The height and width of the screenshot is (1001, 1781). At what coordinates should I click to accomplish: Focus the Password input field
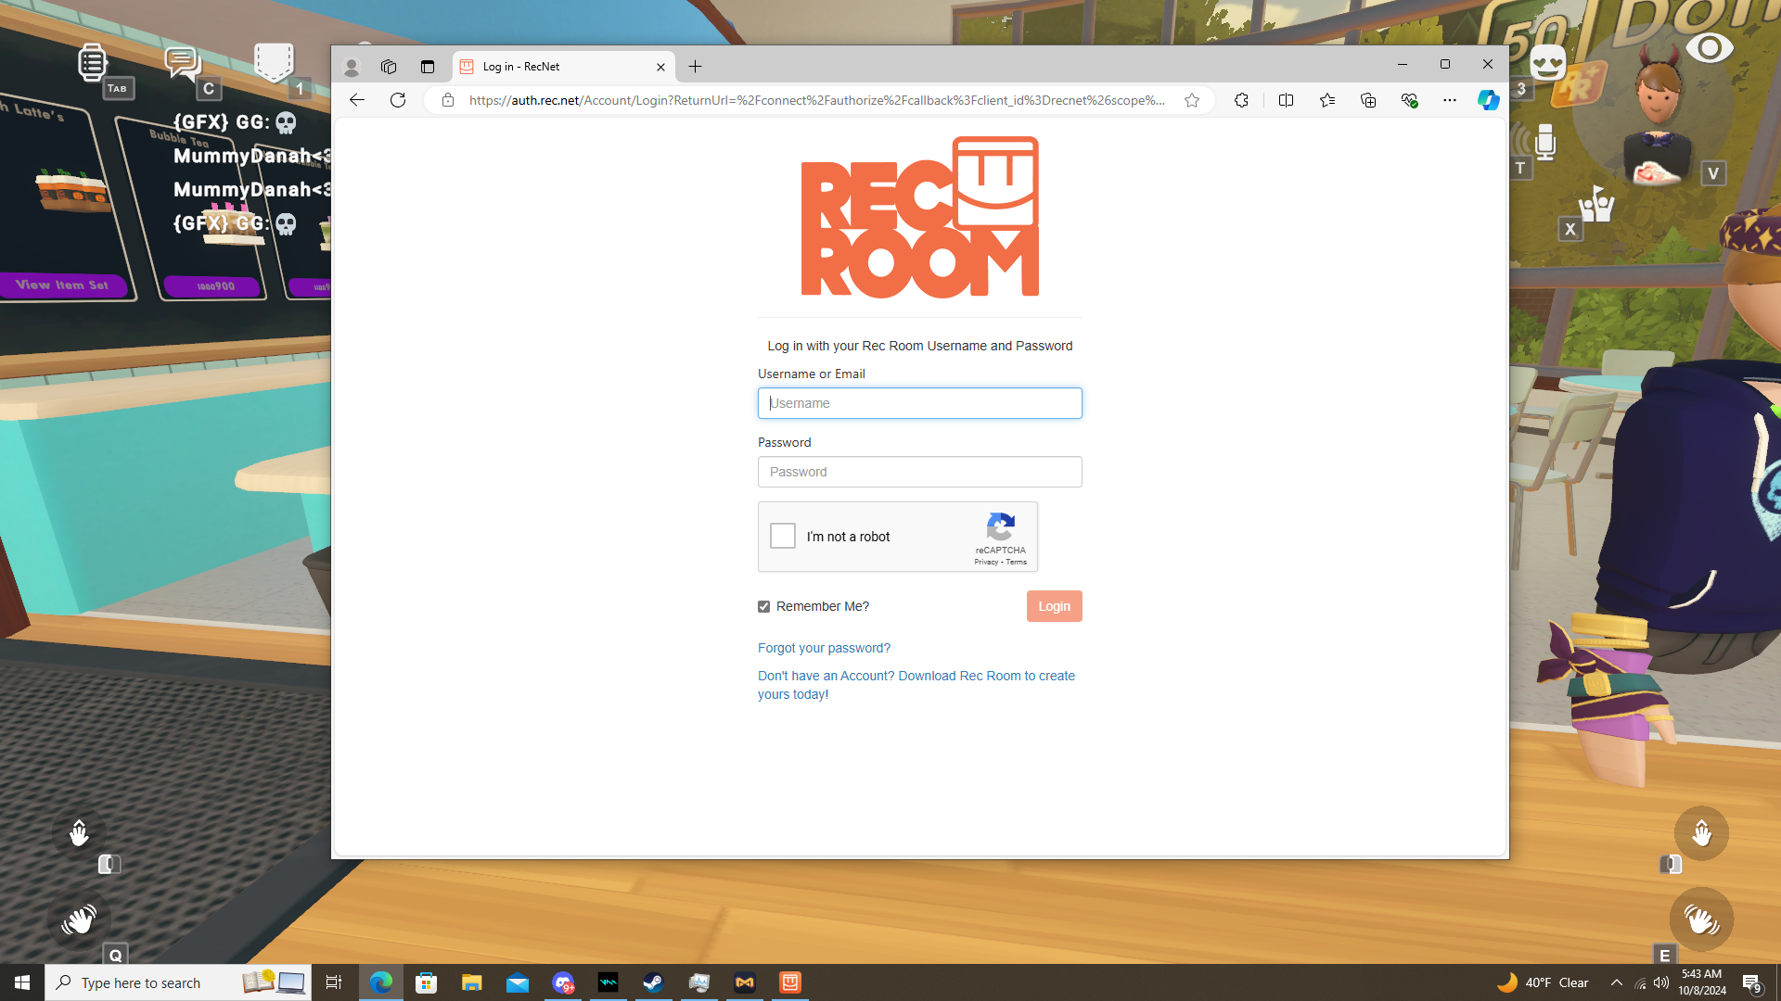click(919, 472)
